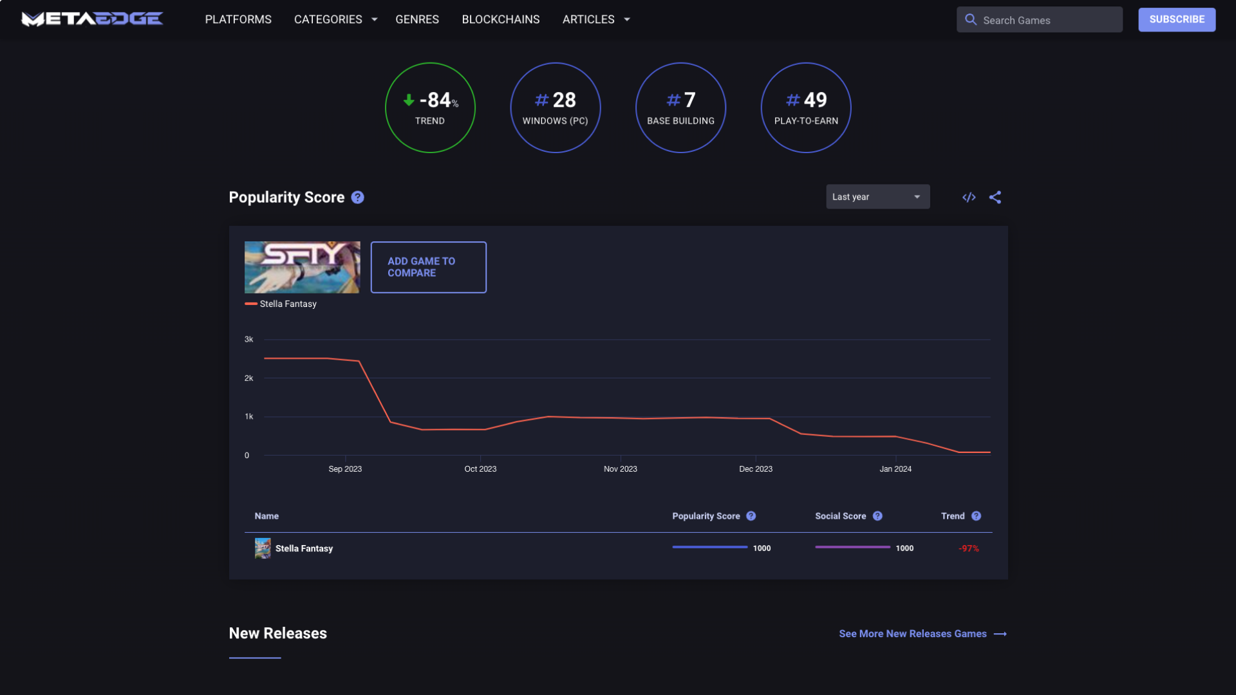Screen dimensions: 1236x695
Task: Focus the Search Games field
Action: pyautogui.click(x=1040, y=20)
